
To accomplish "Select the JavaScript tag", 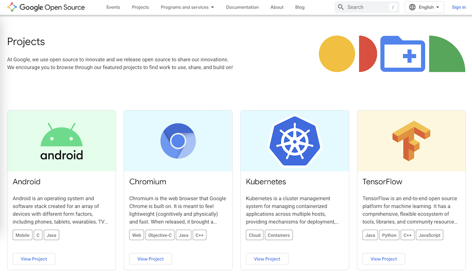I will 430,235.
